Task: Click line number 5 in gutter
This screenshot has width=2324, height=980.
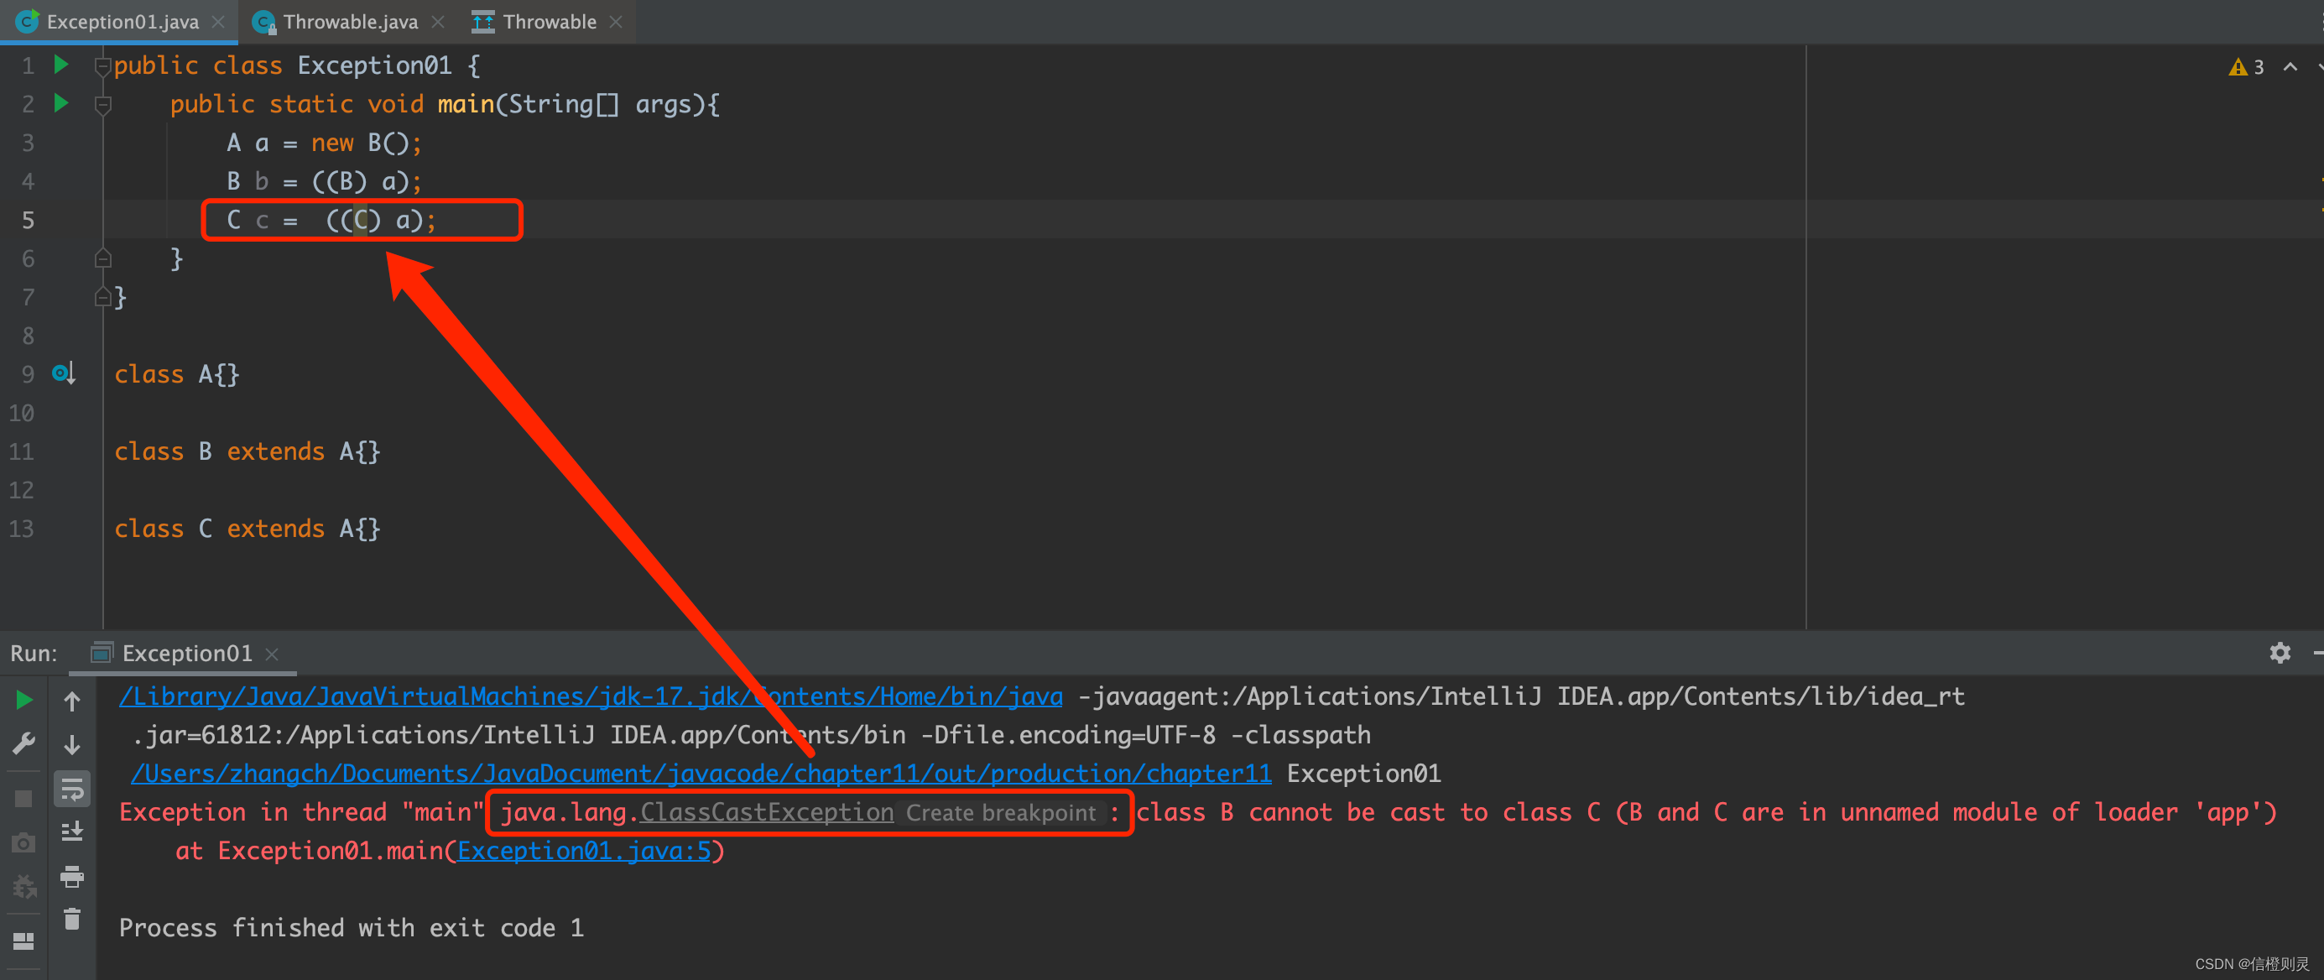Action: (28, 220)
